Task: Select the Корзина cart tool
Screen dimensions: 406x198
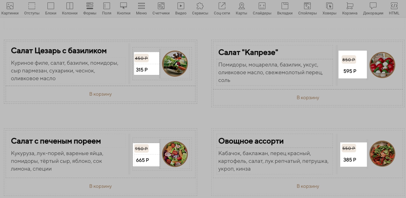Action: coord(349,8)
